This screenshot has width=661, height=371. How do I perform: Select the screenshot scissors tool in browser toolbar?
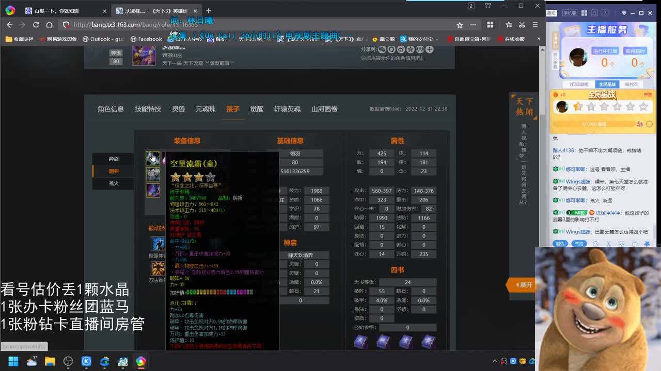click(x=523, y=25)
